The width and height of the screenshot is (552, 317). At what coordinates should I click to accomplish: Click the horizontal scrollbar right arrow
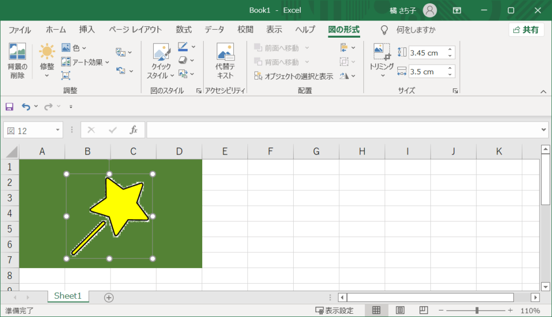point(535,298)
